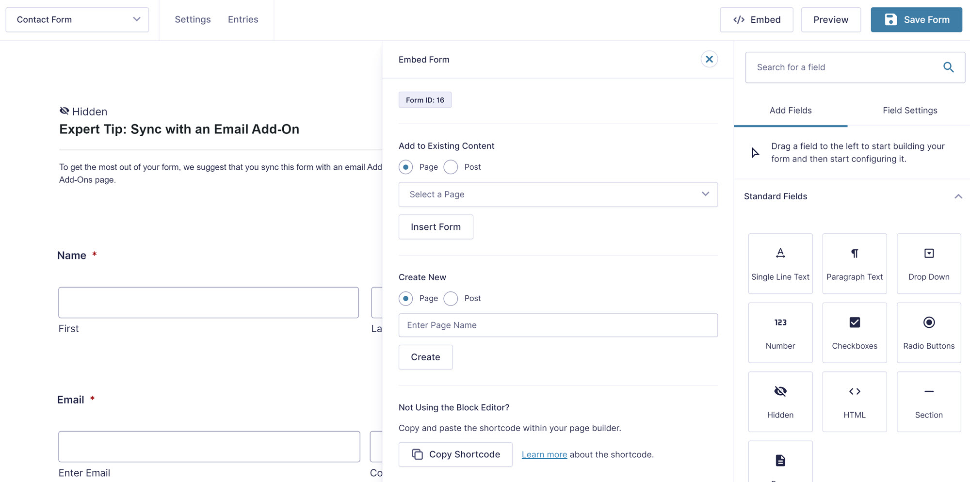Collapse the Standard Fields section
This screenshot has height=482, width=970.
click(x=958, y=196)
